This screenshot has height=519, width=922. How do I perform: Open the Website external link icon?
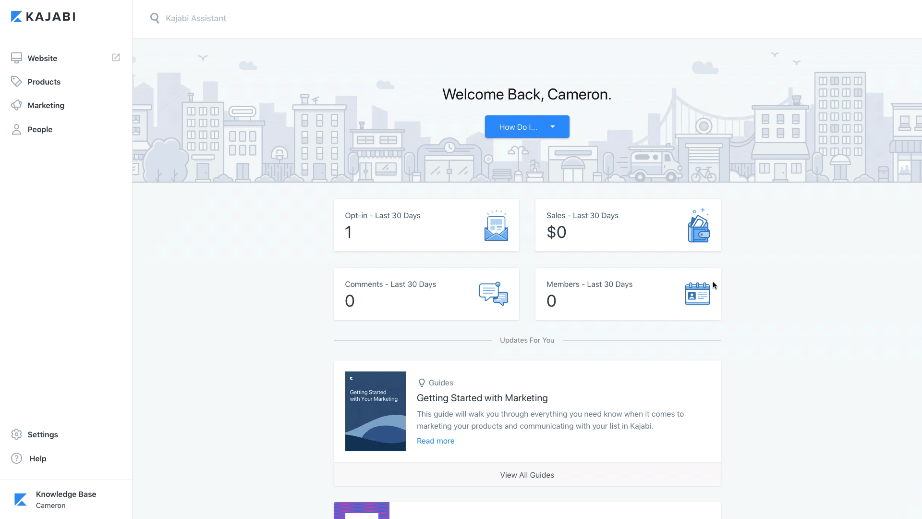[116, 58]
